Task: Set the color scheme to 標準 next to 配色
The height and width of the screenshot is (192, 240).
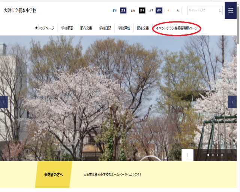Action: [123, 10]
